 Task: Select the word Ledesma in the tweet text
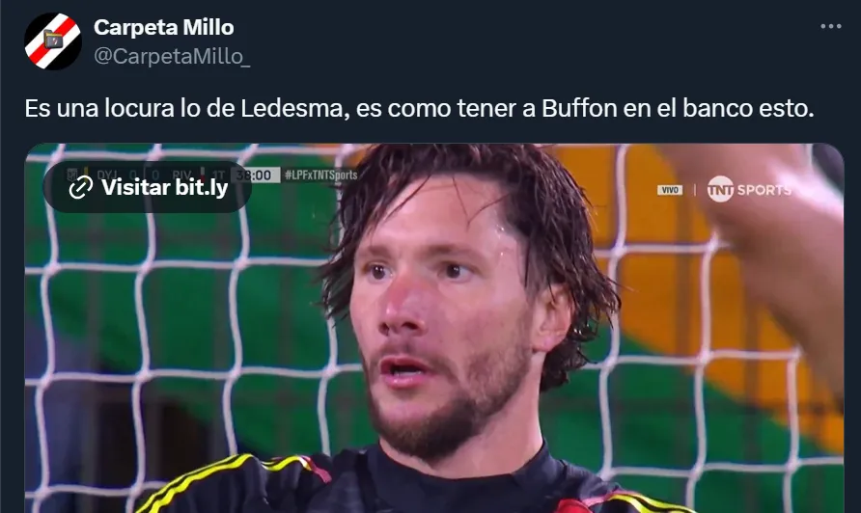pyautogui.click(x=294, y=108)
